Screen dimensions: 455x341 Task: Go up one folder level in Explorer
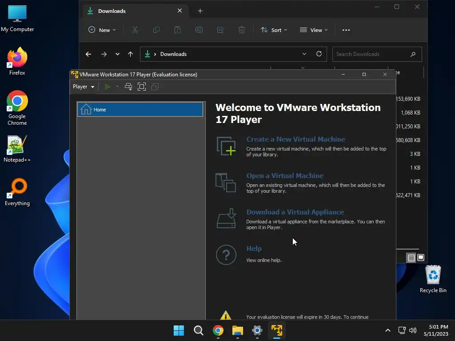[x=130, y=54]
